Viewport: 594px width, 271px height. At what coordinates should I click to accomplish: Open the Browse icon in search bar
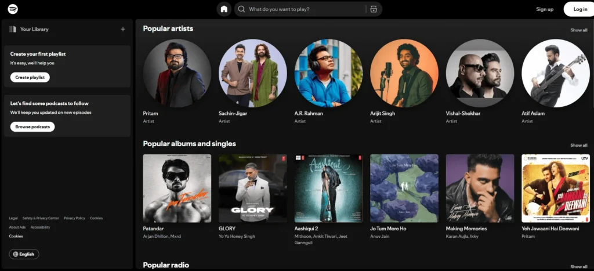[374, 9]
